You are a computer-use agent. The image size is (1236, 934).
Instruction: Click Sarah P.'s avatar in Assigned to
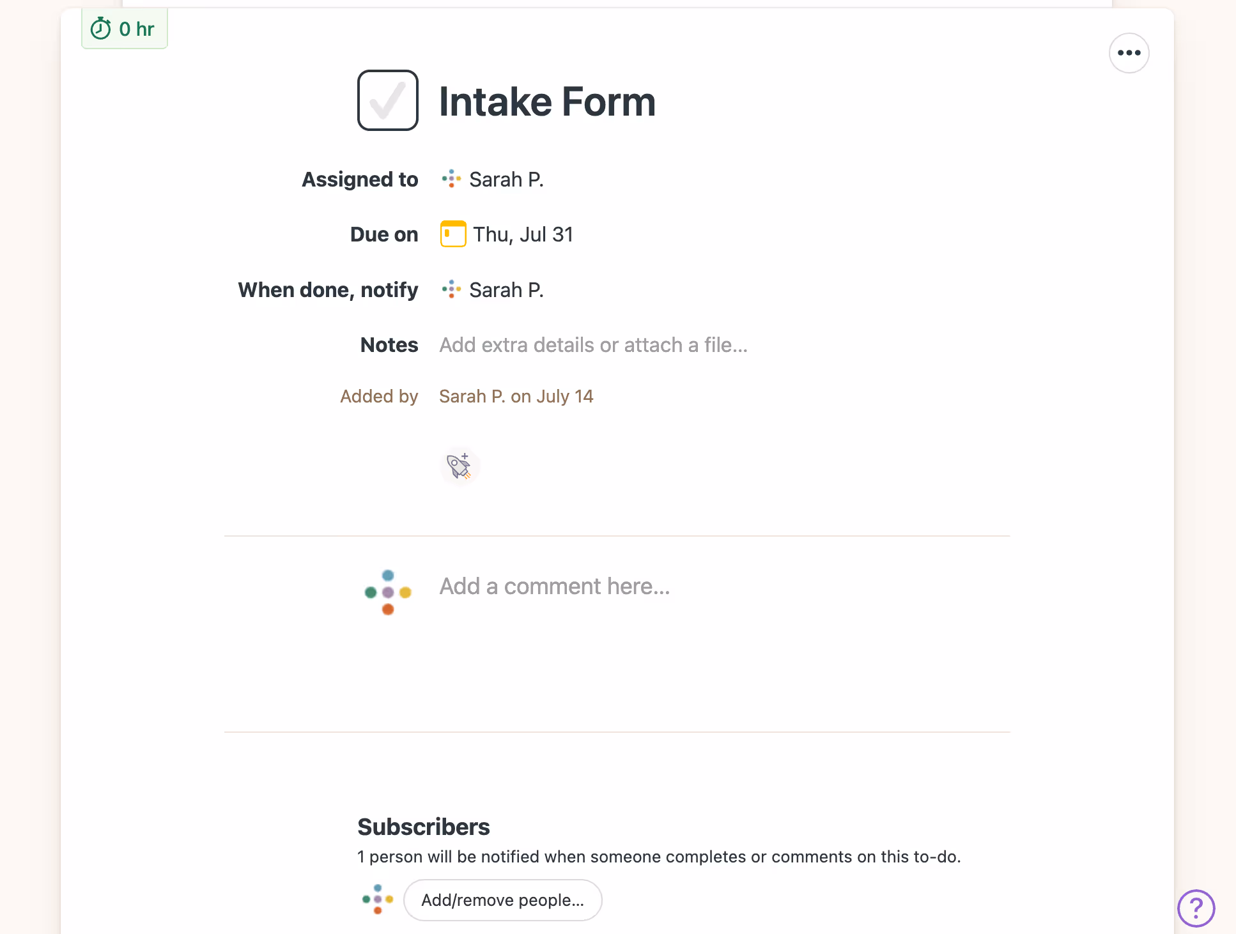[451, 179]
